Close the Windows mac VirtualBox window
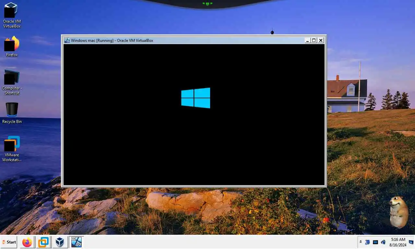This screenshot has width=415, height=249. pyautogui.click(x=321, y=41)
